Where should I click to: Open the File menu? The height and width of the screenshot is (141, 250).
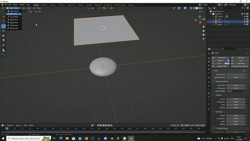coord(6,5)
